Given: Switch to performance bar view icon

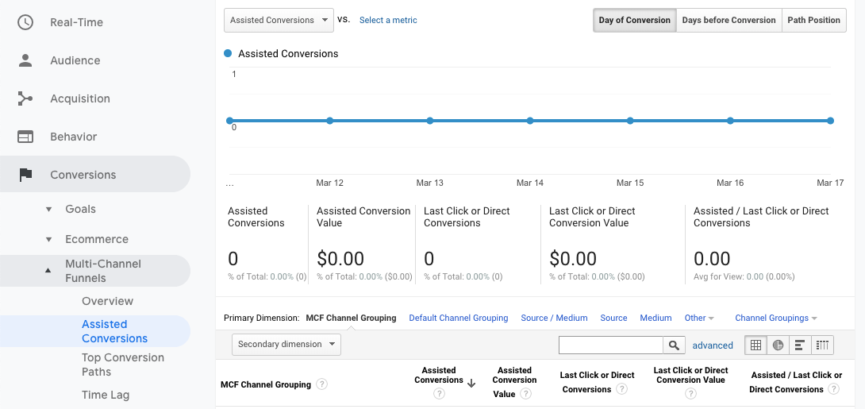Looking at the screenshot, I should point(800,345).
